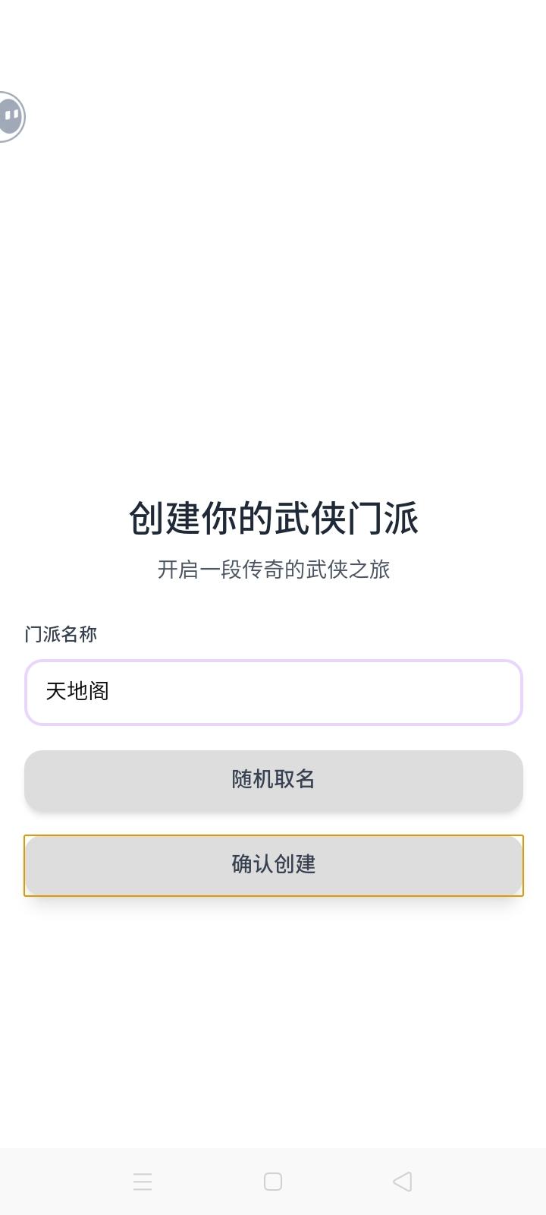Open the round robot-face floating widget
The width and height of the screenshot is (546, 1215).
11,116
